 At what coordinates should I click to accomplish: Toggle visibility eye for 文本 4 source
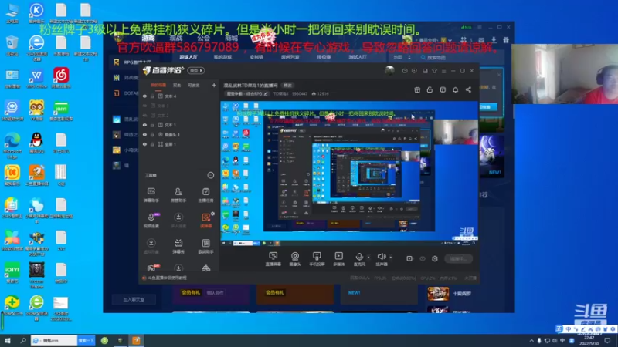click(x=144, y=96)
